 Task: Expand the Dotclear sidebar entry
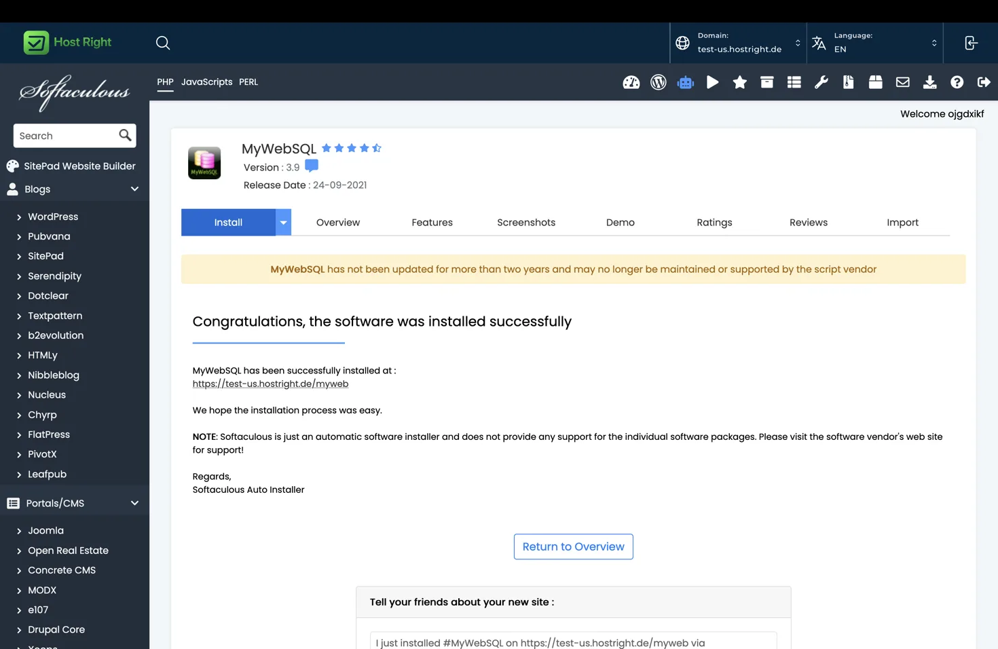(19, 296)
